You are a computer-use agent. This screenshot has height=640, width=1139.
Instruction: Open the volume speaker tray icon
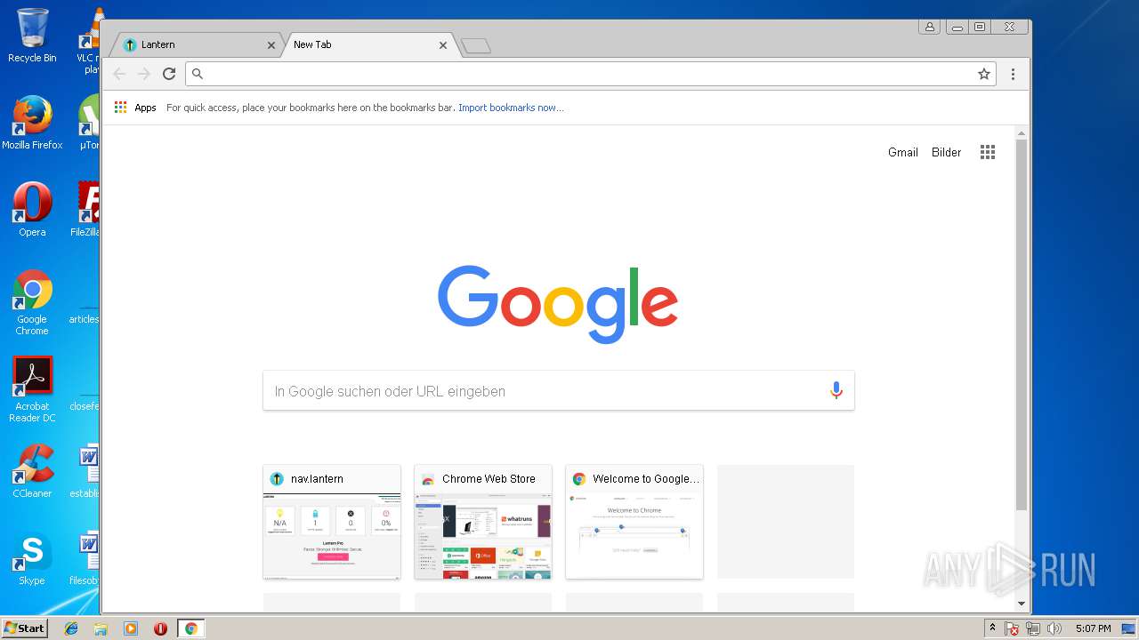1054,628
